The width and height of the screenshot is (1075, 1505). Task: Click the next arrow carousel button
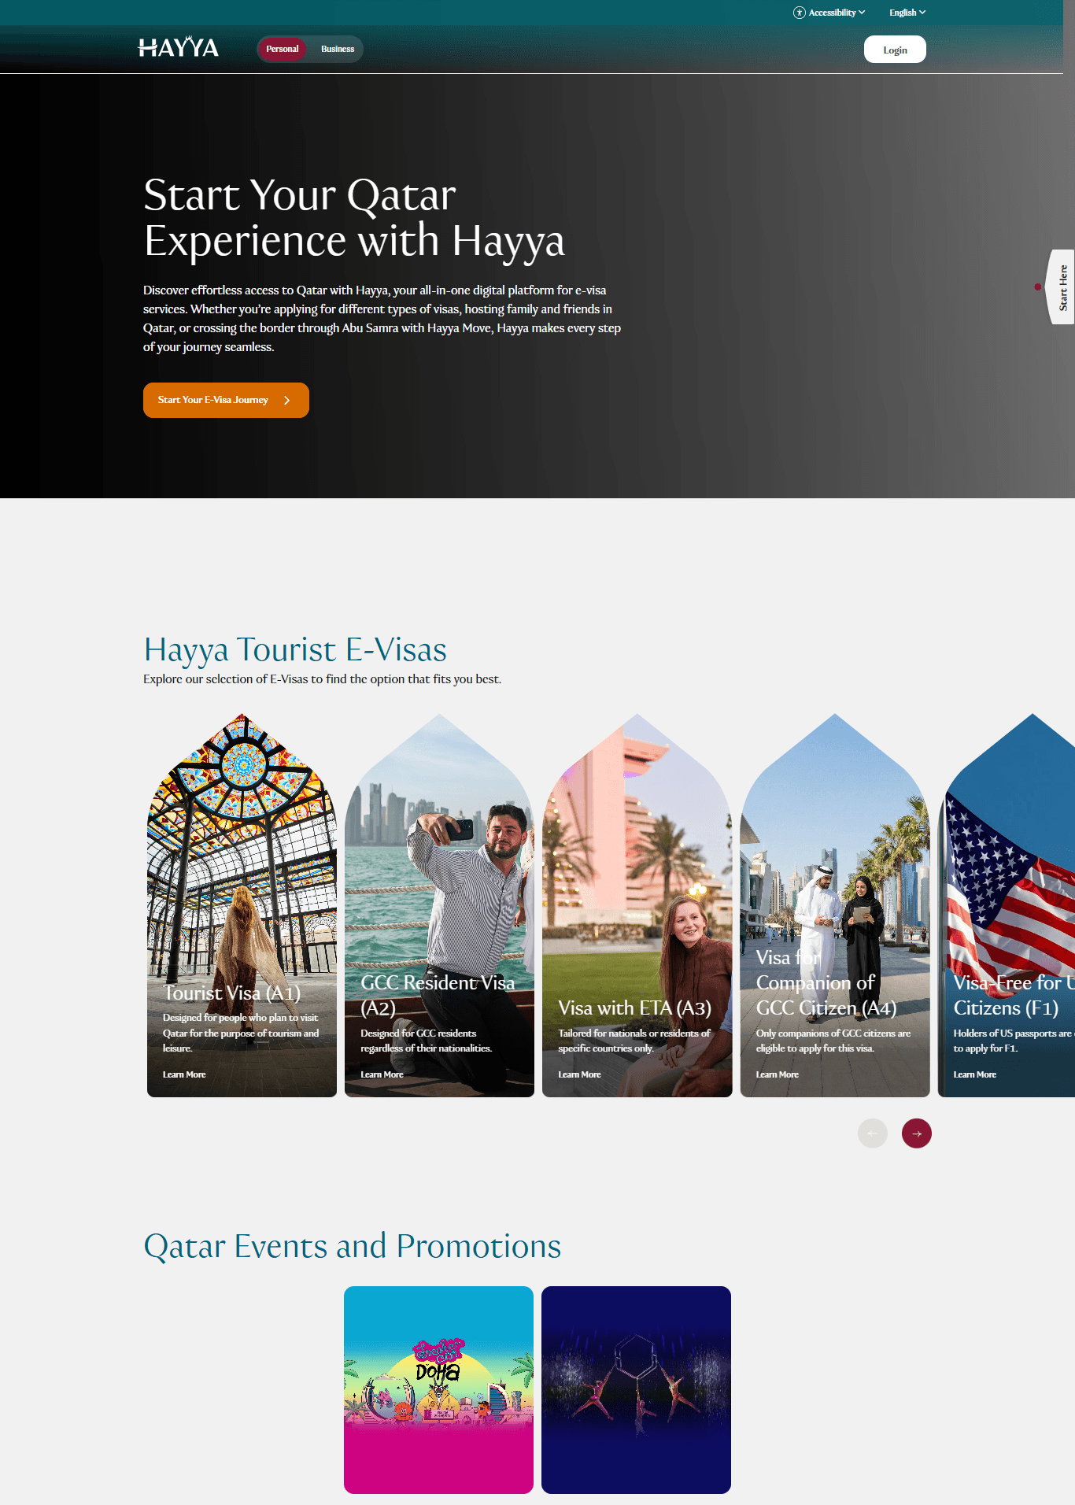click(x=917, y=1133)
